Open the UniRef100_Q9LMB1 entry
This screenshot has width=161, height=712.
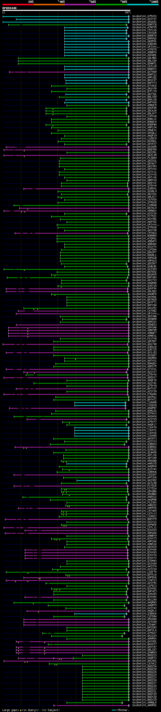tap(144, 58)
